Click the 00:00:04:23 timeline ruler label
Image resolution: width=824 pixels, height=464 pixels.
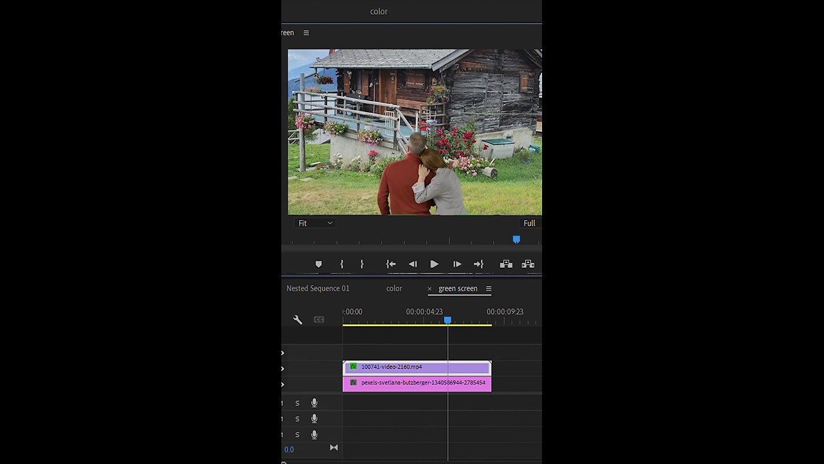click(x=424, y=312)
